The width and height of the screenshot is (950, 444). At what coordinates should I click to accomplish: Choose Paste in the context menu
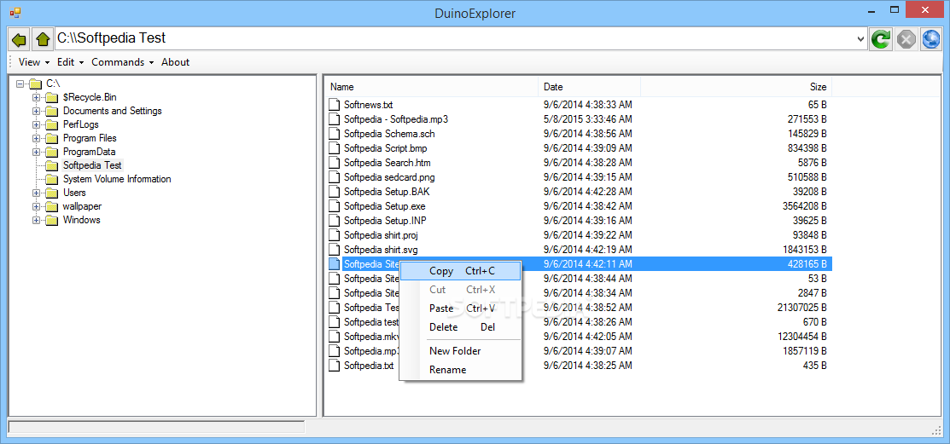point(460,308)
